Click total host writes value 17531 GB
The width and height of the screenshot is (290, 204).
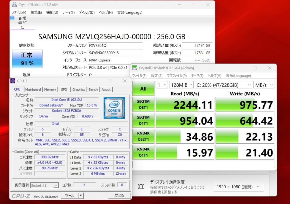[197, 53]
